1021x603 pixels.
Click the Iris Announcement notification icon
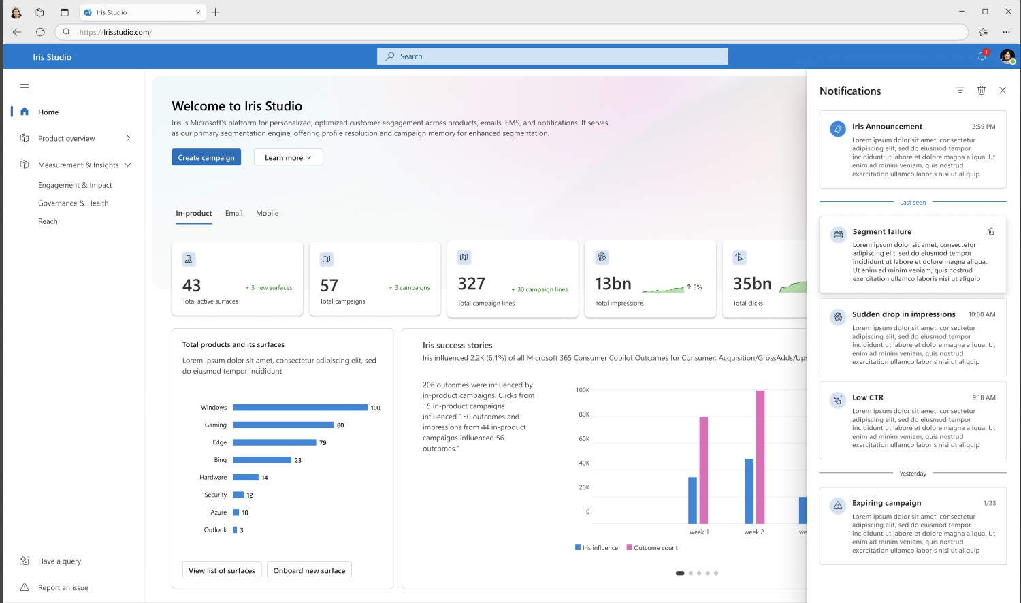coord(838,129)
